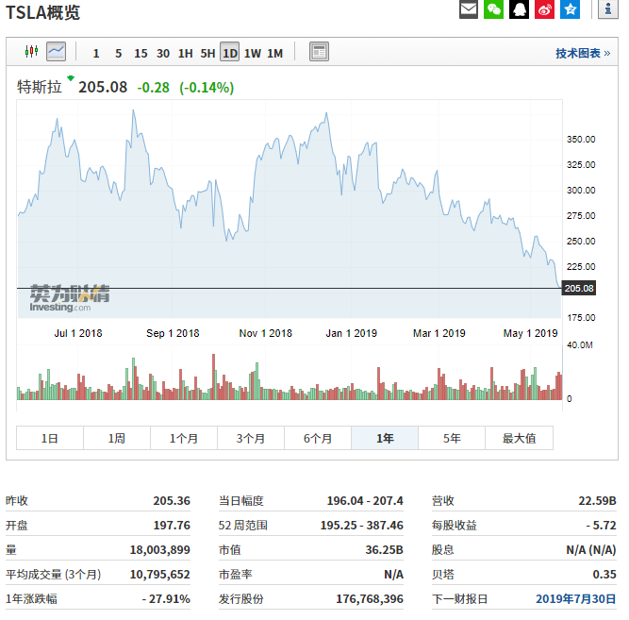
Task: Click the average volume value 10,795,652
Action: 159,574
